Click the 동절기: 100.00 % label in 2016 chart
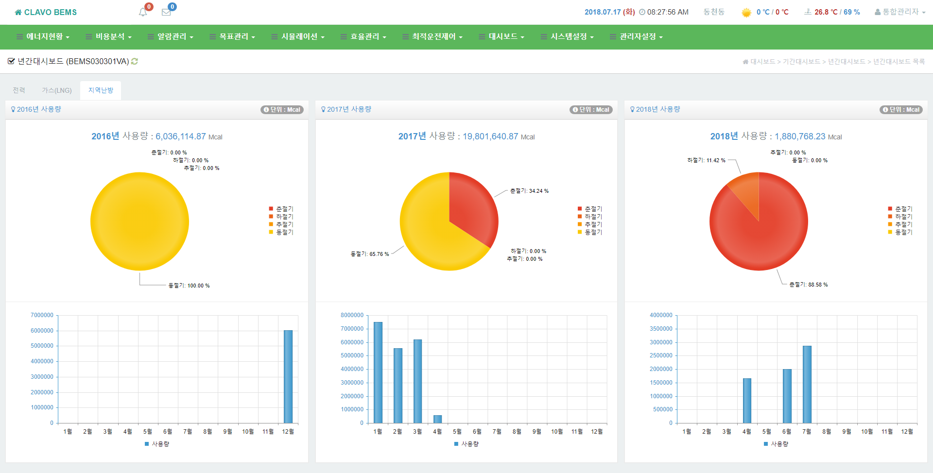The image size is (933, 473). coord(189,286)
